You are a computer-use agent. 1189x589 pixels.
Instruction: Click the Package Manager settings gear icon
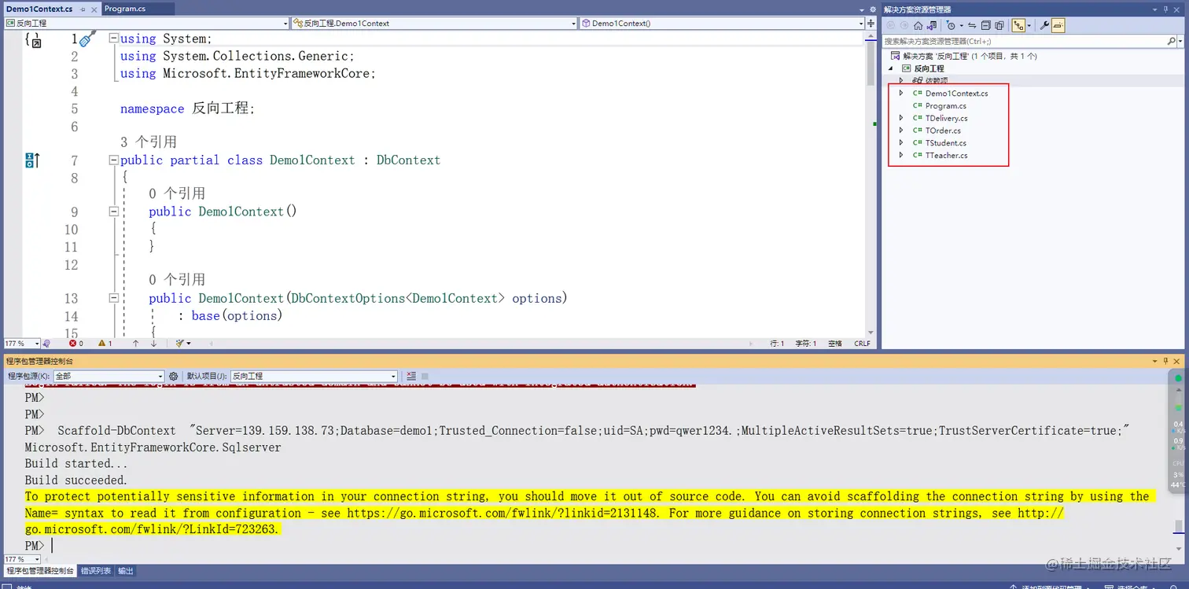174,377
